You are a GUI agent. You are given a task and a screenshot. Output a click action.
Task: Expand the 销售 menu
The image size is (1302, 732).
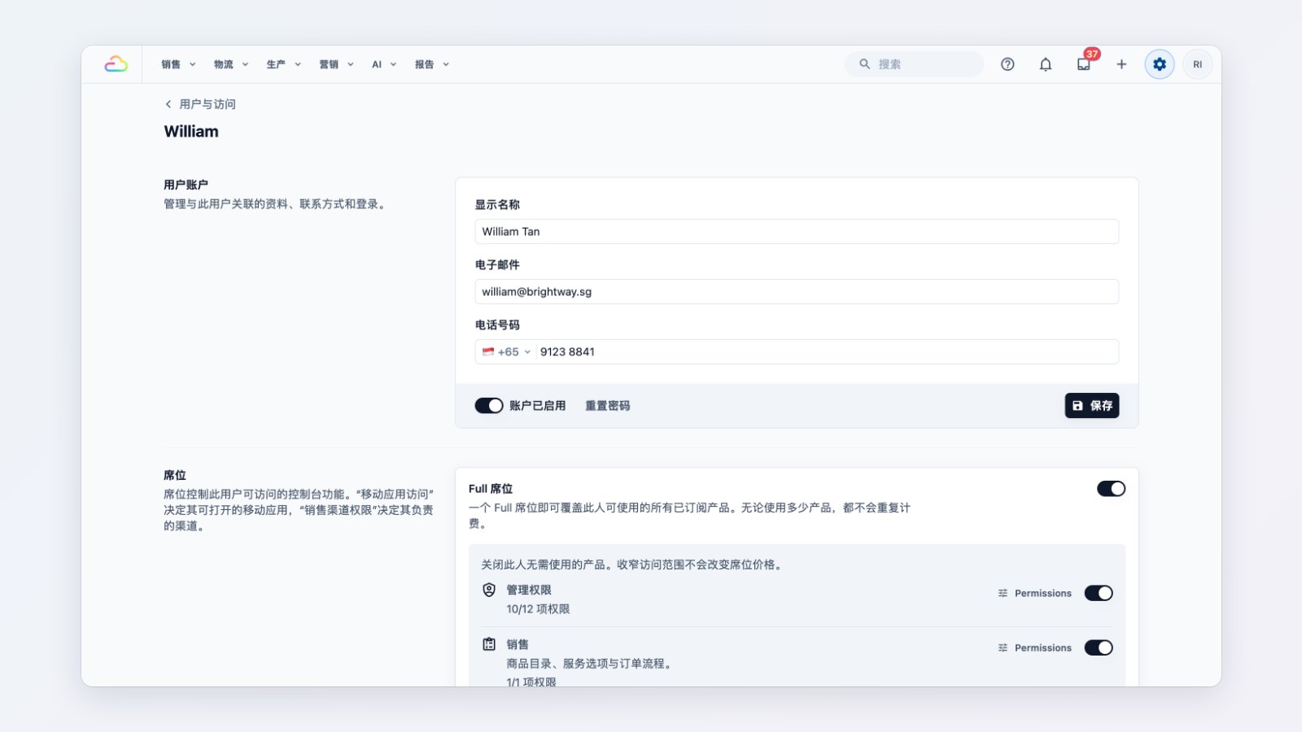click(178, 64)
